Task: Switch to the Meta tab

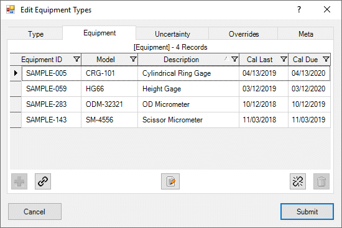Action: (x=306, y=34)
